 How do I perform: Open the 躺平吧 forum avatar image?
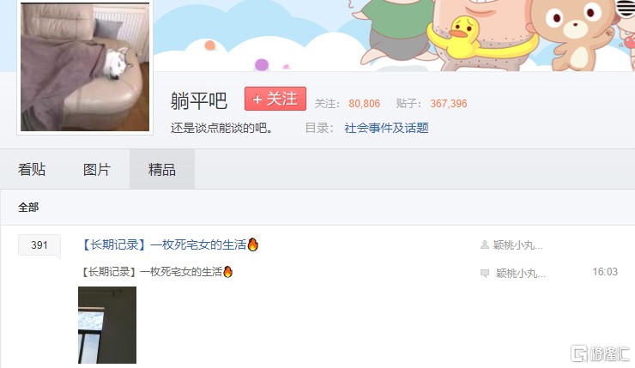[x=85, y=67]
